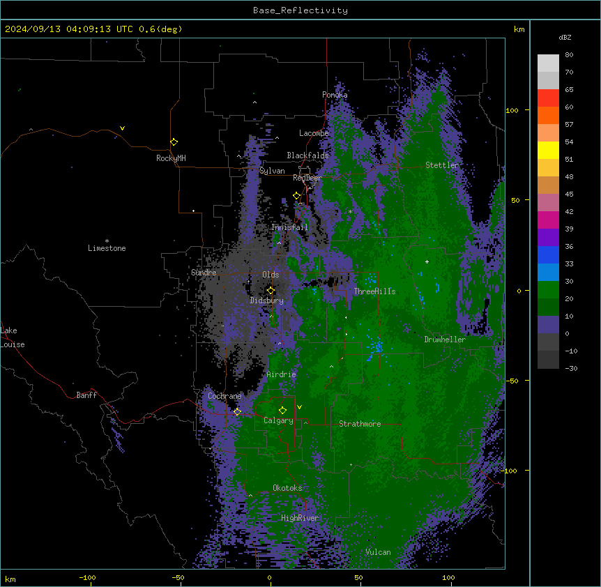Click the Airdrie label
Viewport: 601px width, 587px height.
click(x=281, y=374)
